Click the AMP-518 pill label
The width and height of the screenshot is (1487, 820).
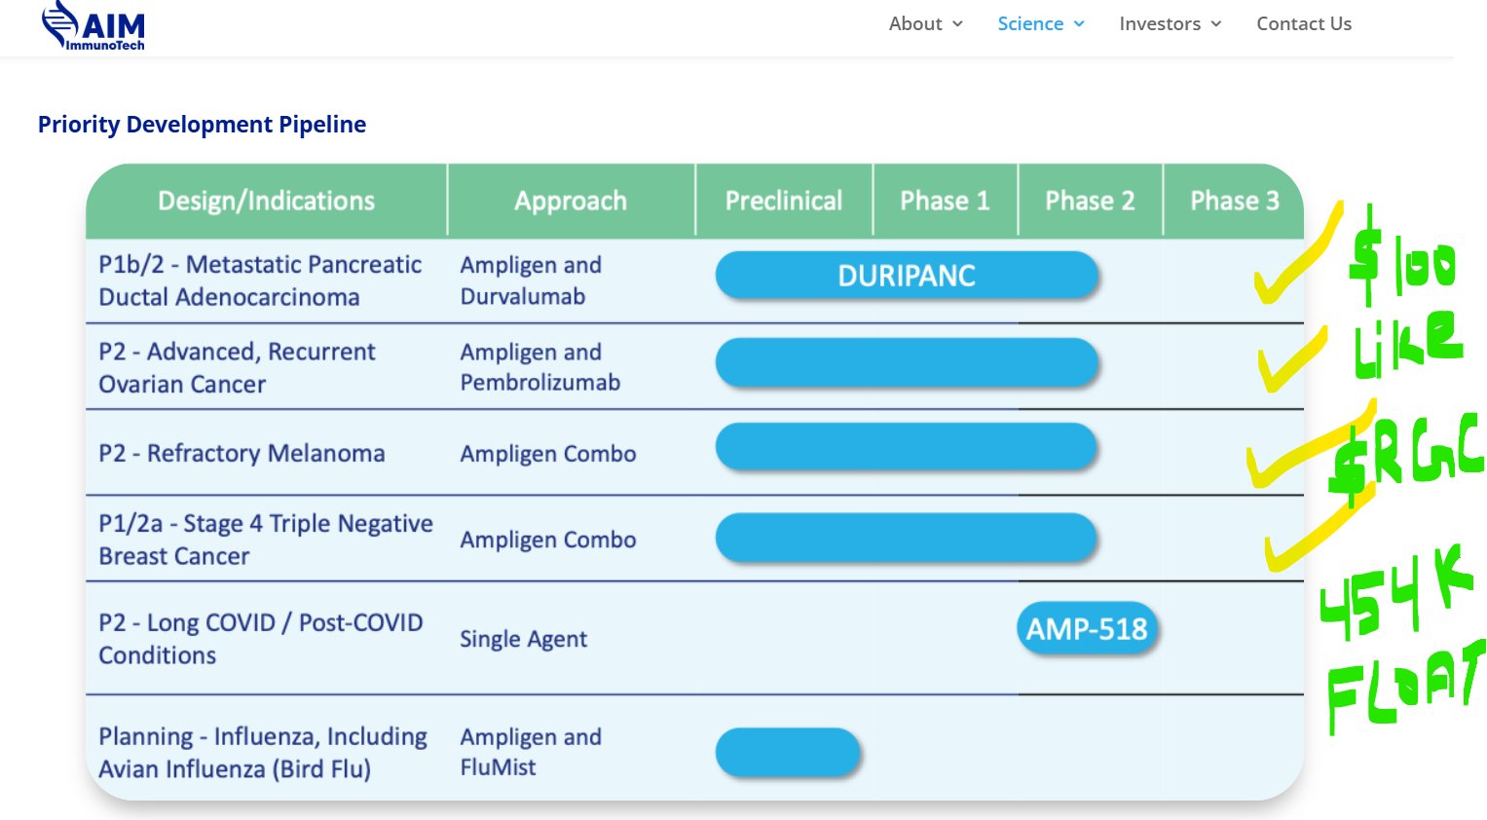point(1087,628)
